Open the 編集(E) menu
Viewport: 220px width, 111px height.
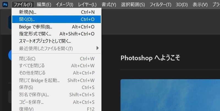click(x=44, y=5)
